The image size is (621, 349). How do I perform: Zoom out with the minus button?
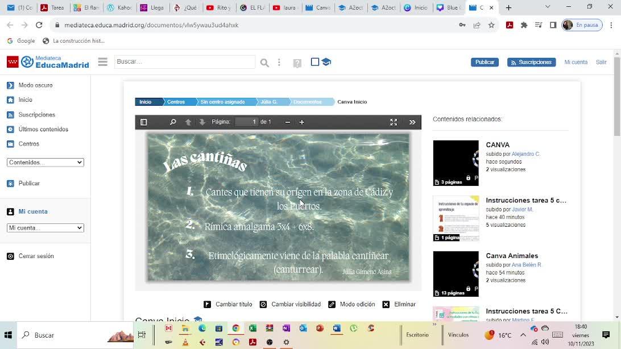(x=288, y=122)
